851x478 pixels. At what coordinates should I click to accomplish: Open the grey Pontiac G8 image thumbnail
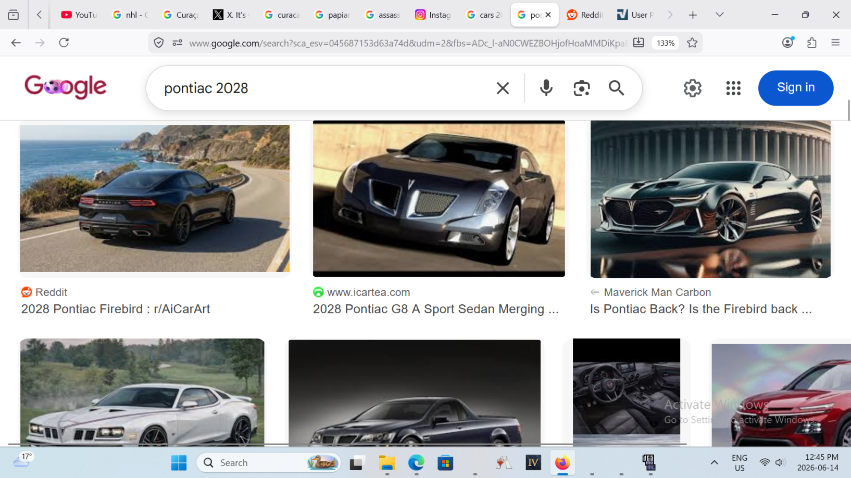coord(439,199)
